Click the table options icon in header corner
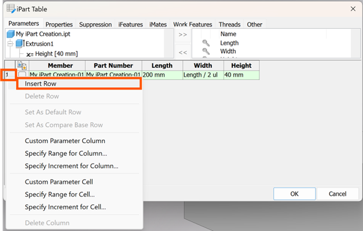Viewport: 363px width, 231px height. pos(22,66)
